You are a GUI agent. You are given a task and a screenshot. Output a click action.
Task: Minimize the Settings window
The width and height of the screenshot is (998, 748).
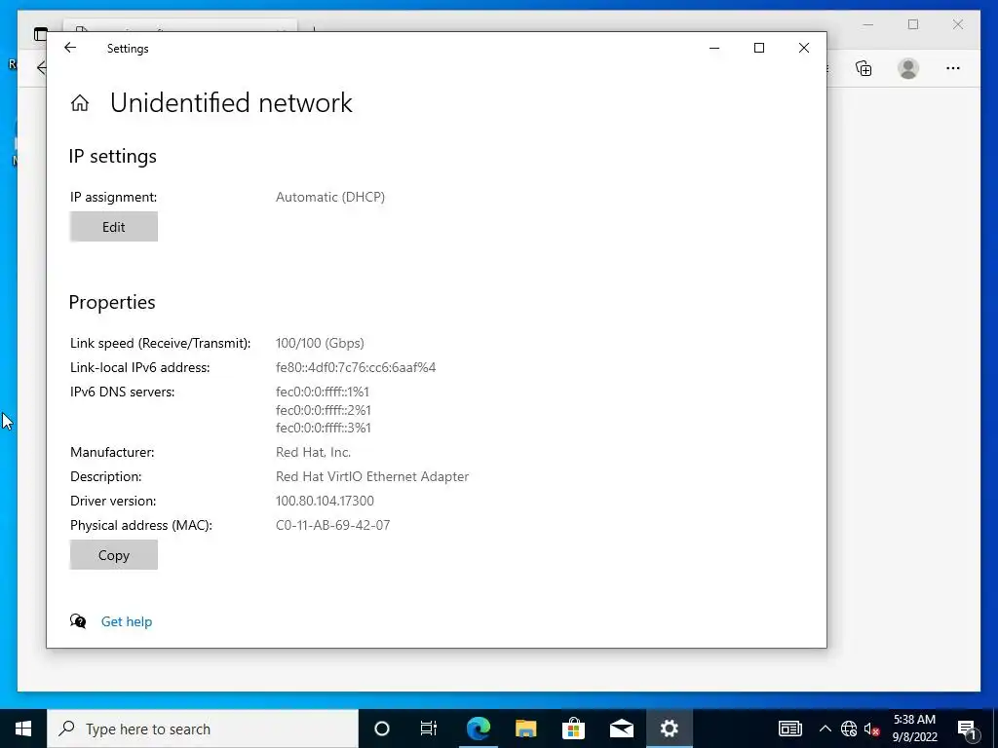pyautogui.click(x=714, y=48)
